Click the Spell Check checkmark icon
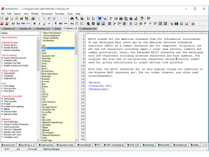Screen dimensions: 209x157 pos(111,18)
